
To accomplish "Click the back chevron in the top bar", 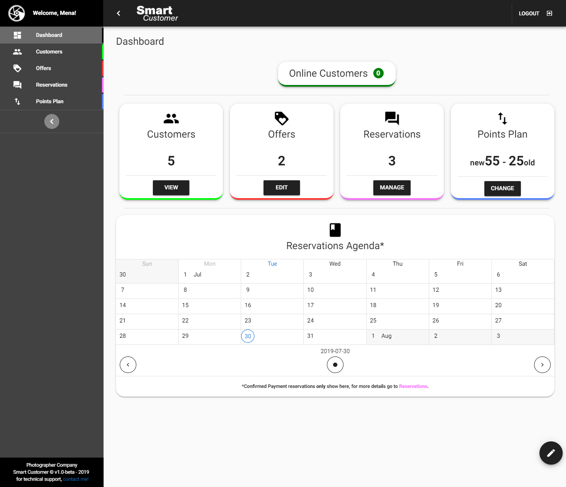I will point(119,13).
